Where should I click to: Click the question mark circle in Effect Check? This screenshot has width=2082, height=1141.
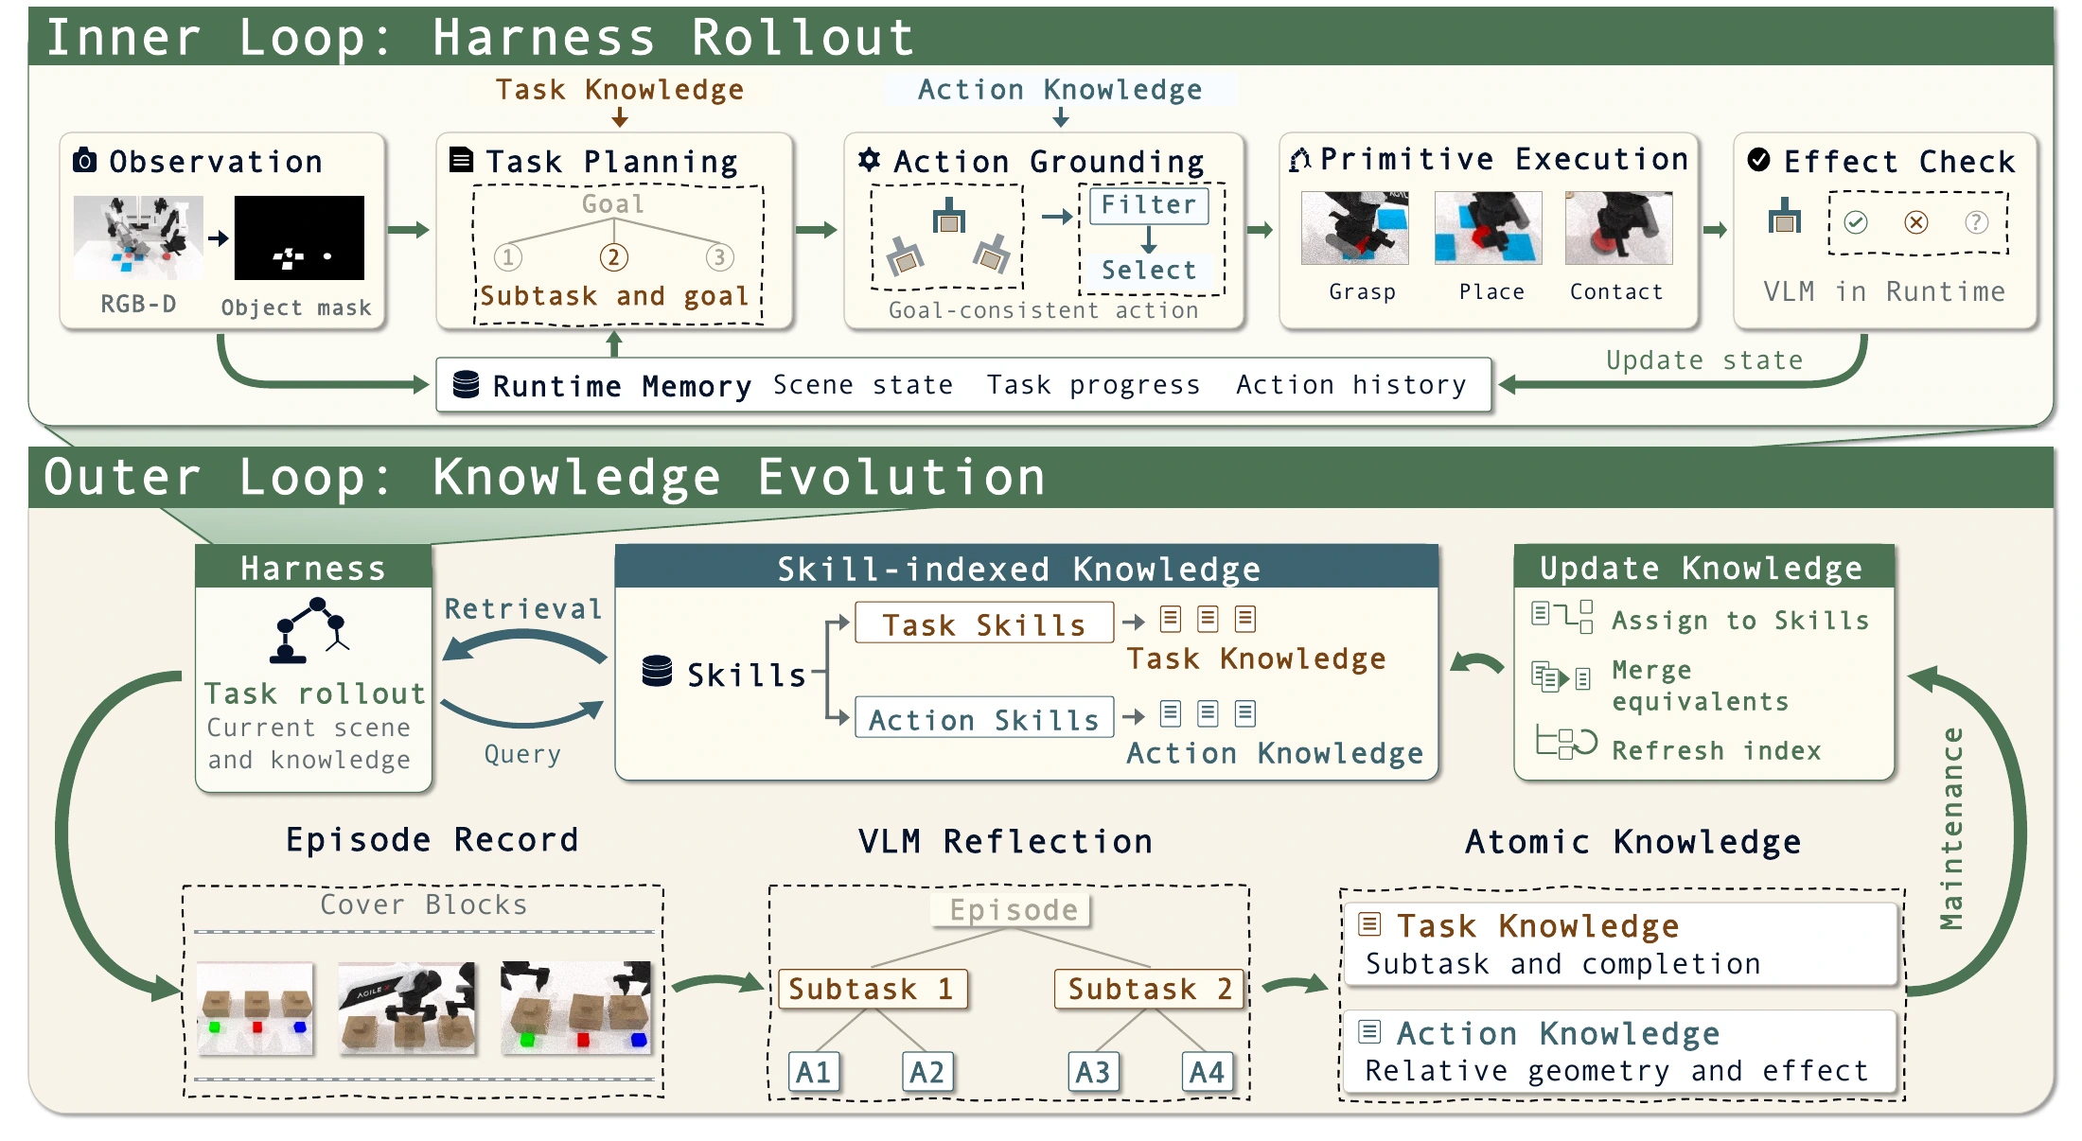pyautogui.click(x=1976, y=222)
